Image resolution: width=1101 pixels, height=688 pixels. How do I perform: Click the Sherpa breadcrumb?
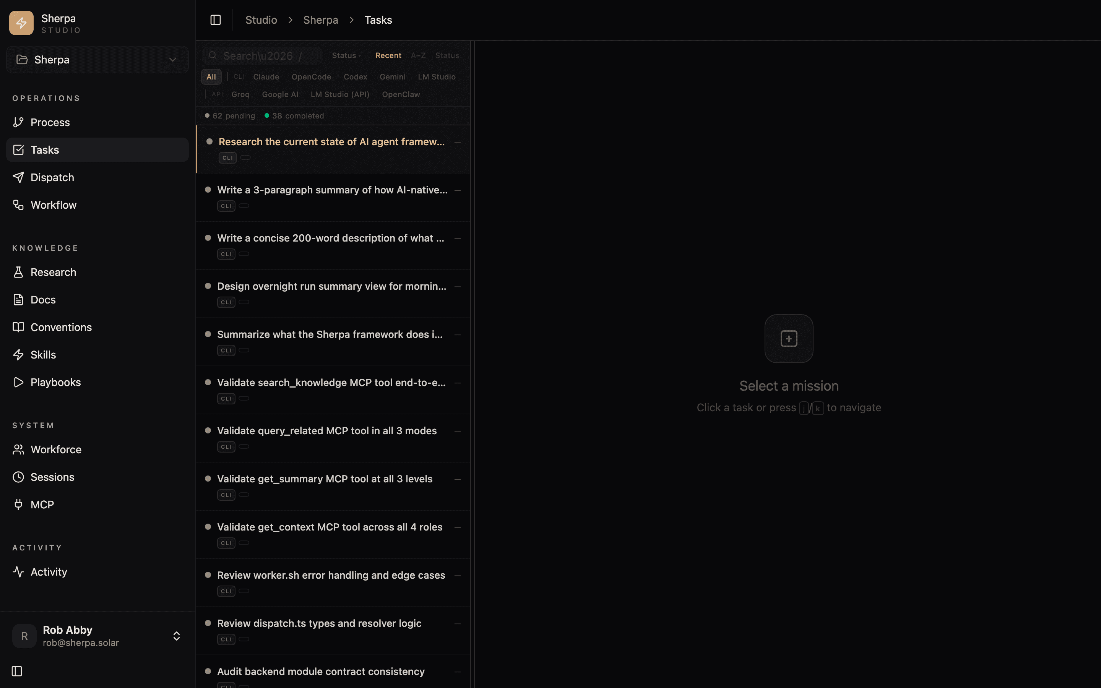point(321,20)
